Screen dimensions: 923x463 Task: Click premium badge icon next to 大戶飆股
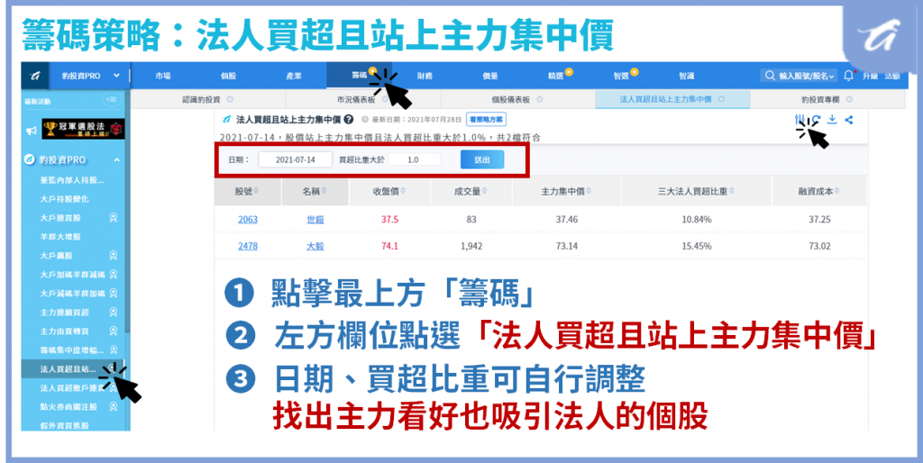(x=114, y=255)
